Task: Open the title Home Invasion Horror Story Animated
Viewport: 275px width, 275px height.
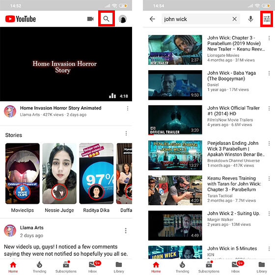Action: (61, 108)
